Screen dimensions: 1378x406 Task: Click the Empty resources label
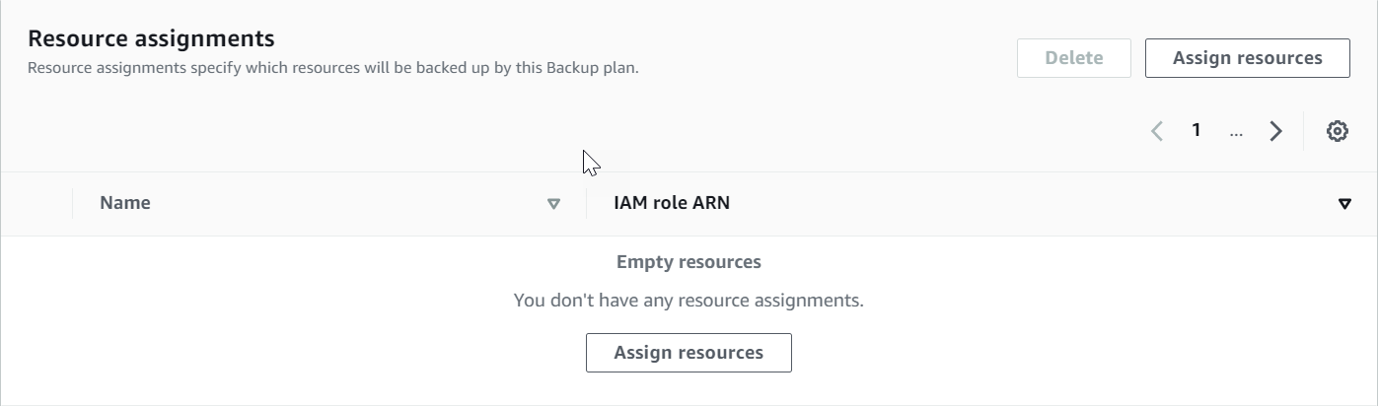point(689,262)
